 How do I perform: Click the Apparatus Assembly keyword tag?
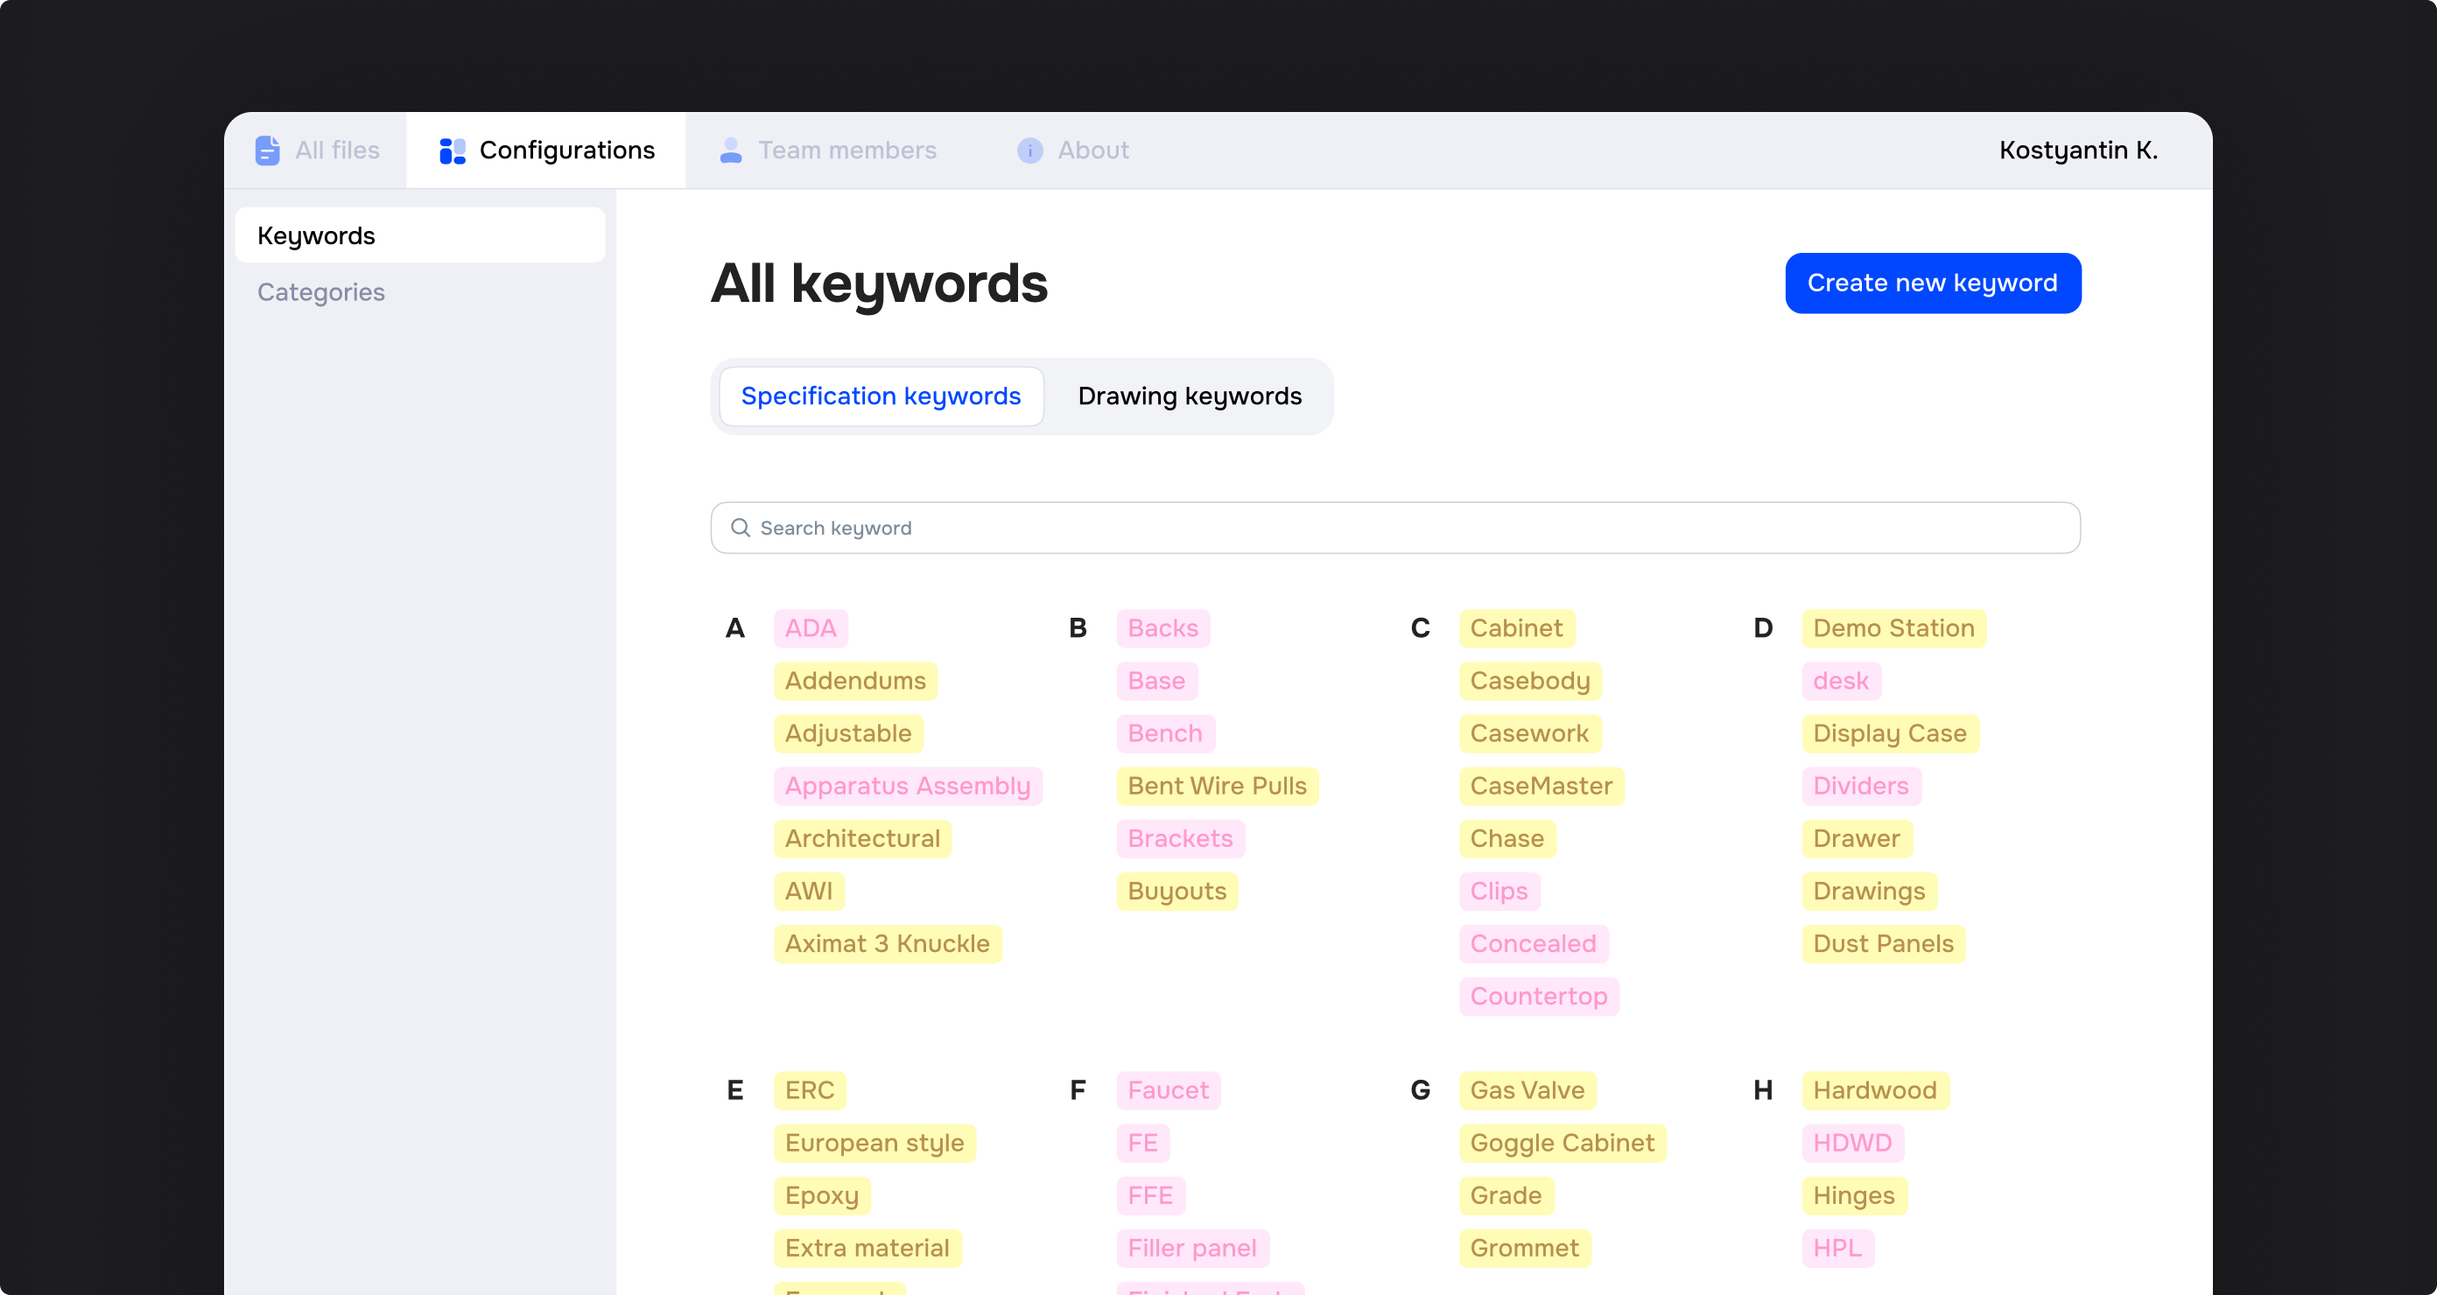pos(906,786)
